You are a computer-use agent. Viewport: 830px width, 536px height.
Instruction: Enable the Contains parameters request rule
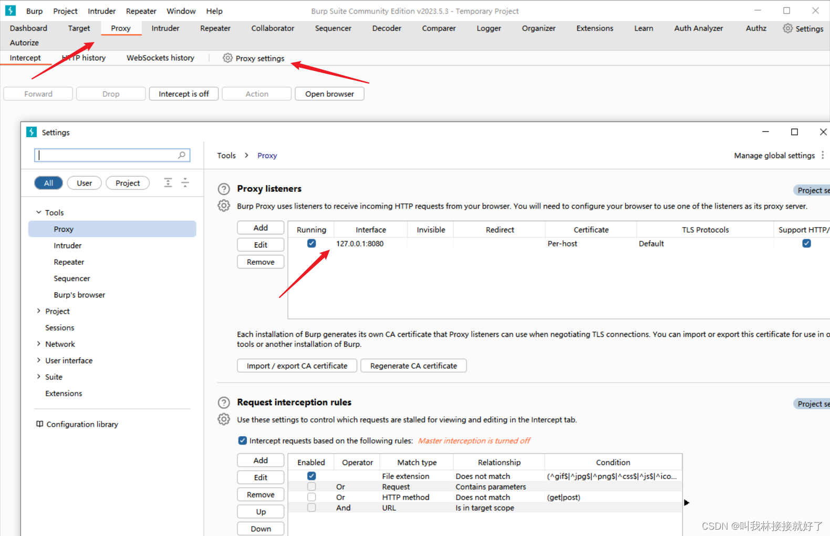pyautogui.click(x=312, y=487)
